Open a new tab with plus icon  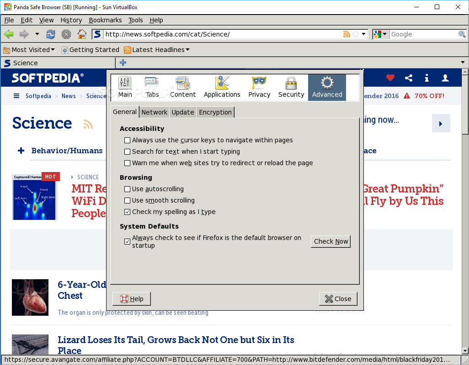(x=123, y=63)
